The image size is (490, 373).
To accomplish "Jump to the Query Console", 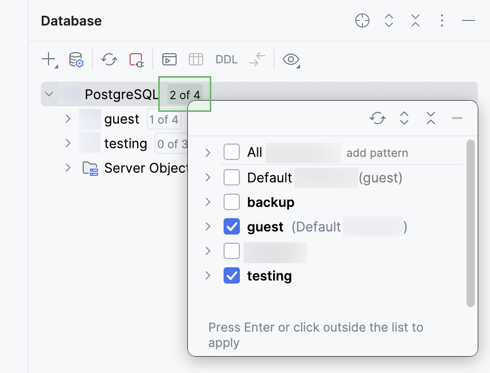I will point(169,59).
